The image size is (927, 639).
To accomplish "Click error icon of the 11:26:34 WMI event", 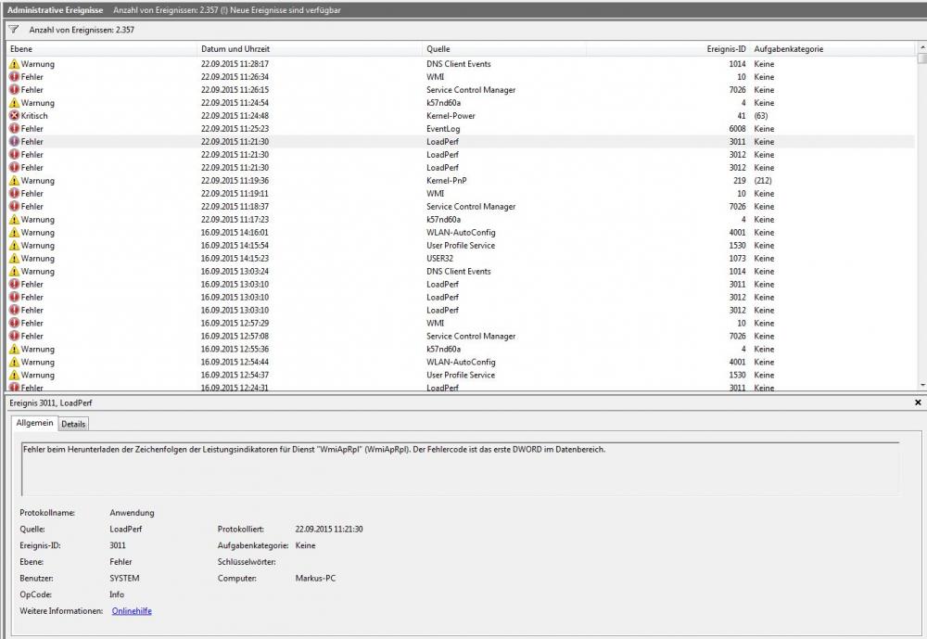I will 14,77.
